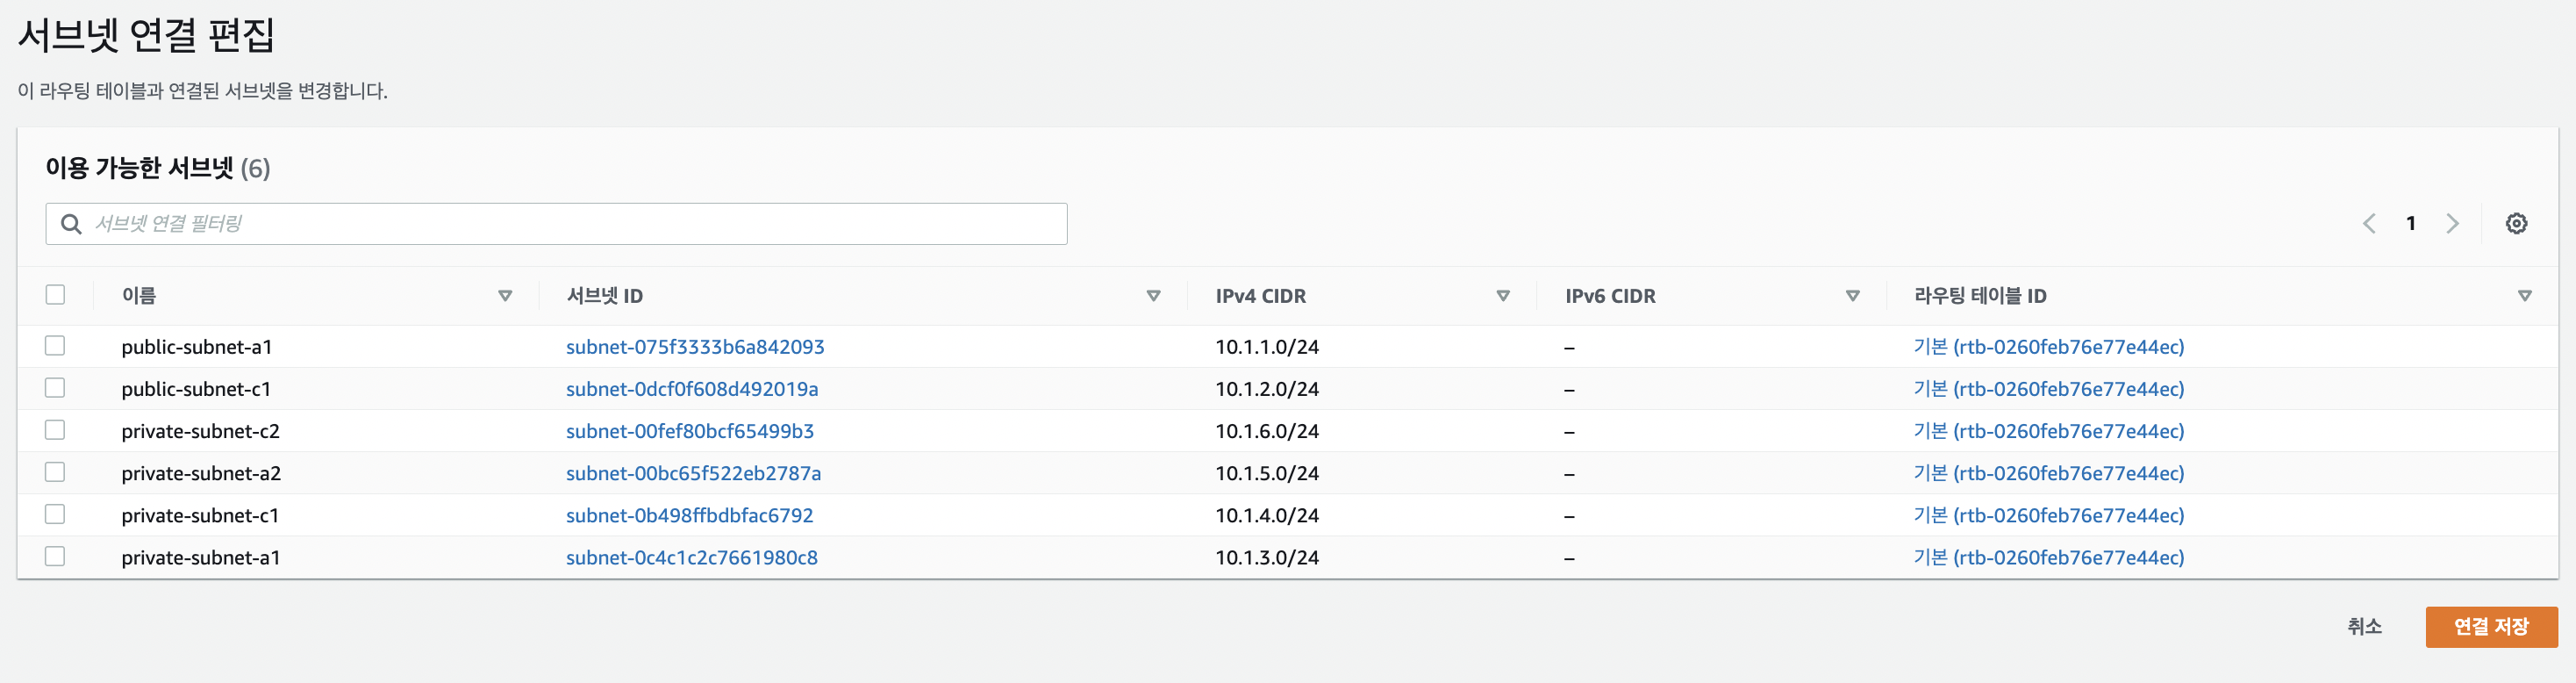Open subnet-00fef80bcf65499b3 link
This screenshot has width=2576, height=683.
690,431
